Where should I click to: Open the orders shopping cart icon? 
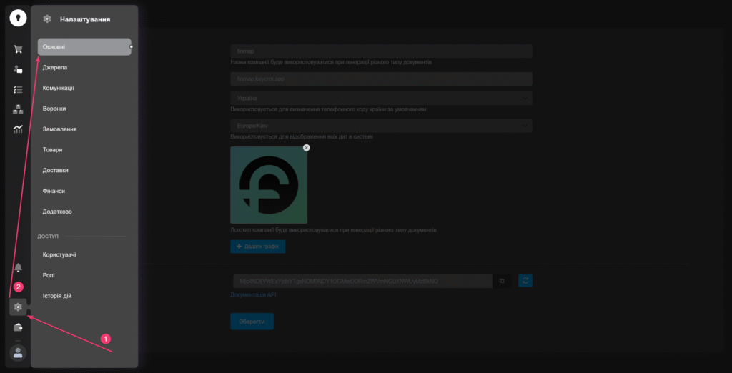click(x=18, y=49)
